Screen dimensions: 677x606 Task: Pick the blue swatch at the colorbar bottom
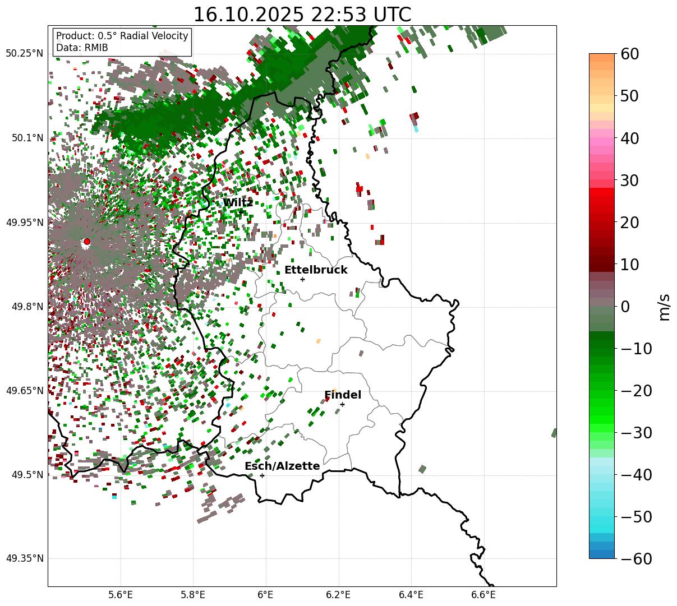[602, 554]
